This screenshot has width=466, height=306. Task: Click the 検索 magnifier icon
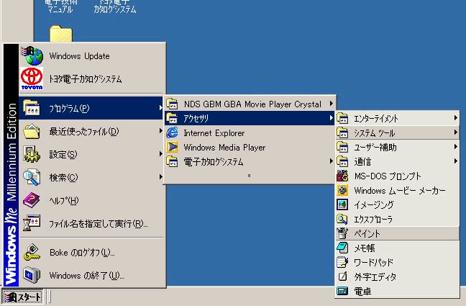[32, 177]
